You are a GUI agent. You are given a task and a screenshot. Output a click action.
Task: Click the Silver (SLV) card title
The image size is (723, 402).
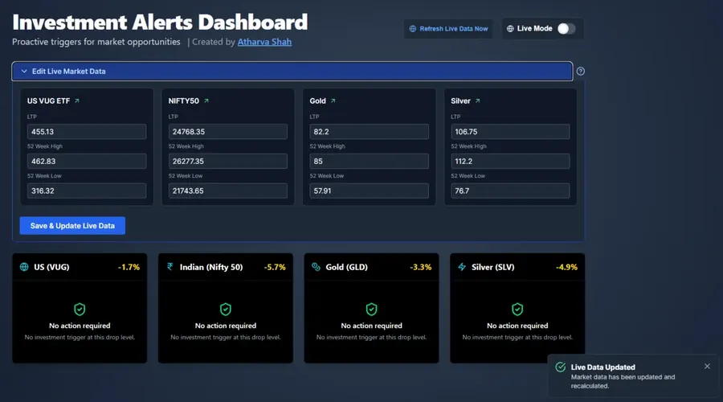point(493,267)
